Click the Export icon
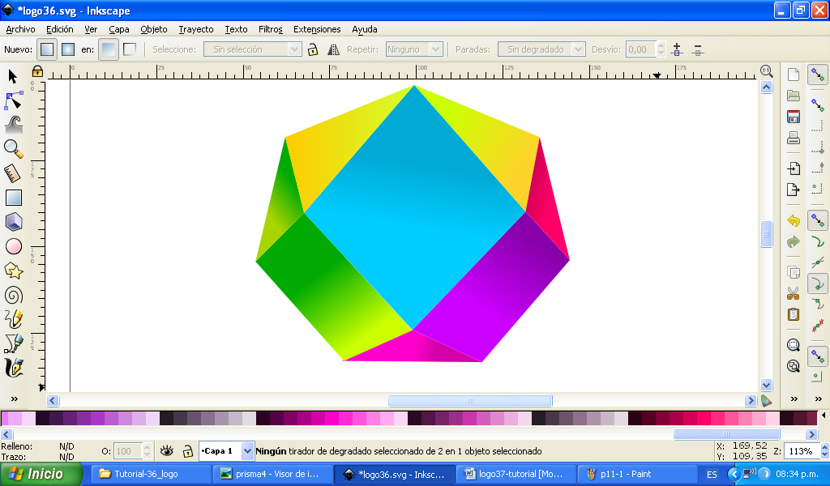The height and width of the screenshot is (486, 830). [793, 190]
